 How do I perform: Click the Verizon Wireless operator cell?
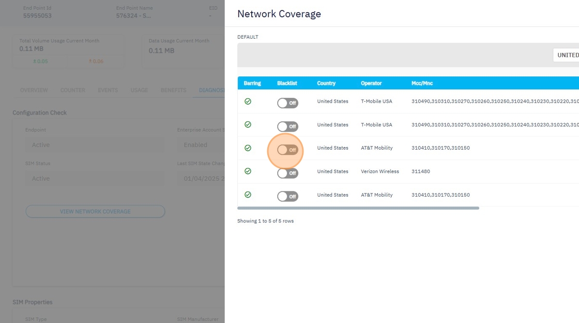[x=380, y=171]
